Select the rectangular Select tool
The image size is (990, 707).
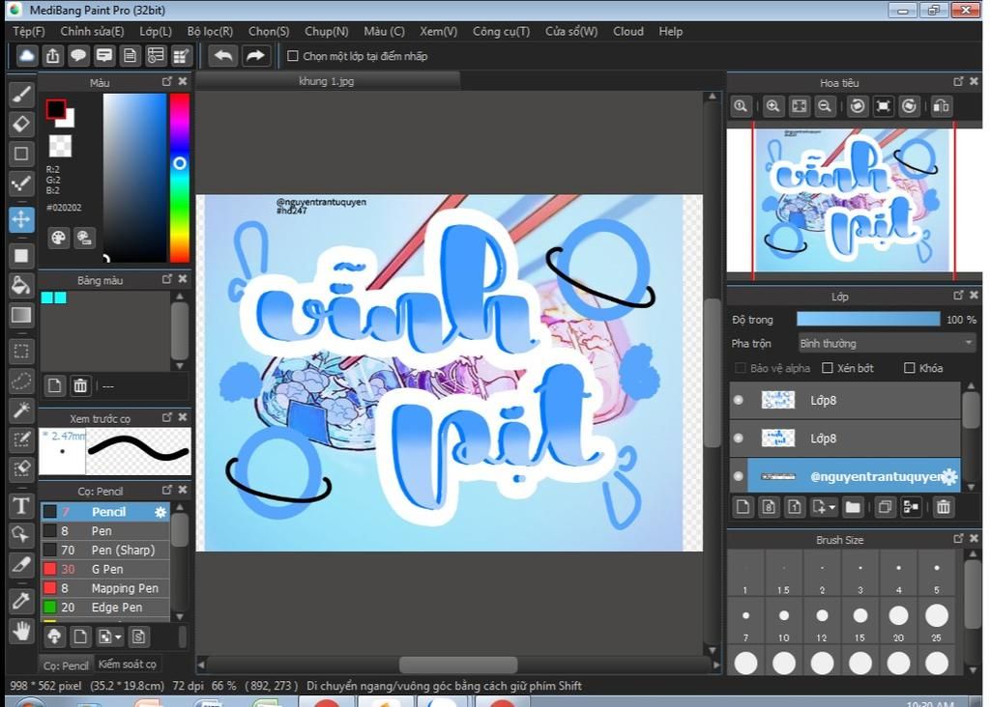[21, 352]
